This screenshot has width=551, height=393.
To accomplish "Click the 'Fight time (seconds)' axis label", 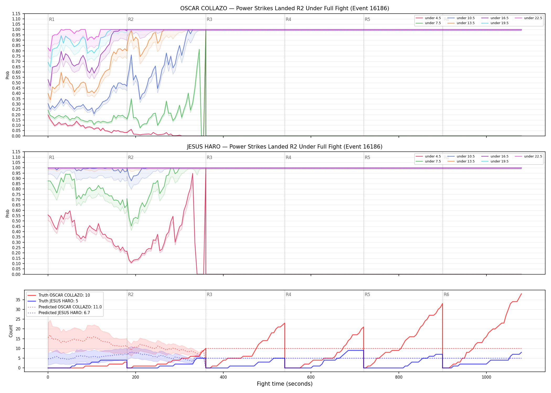I will coord(285,384).
